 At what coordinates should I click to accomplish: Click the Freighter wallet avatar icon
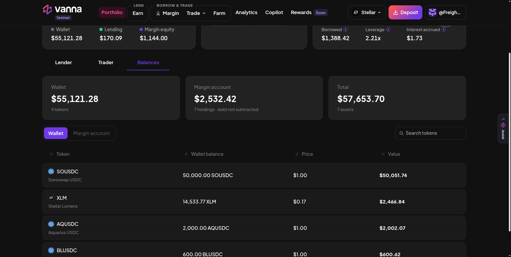click(432, 13)
